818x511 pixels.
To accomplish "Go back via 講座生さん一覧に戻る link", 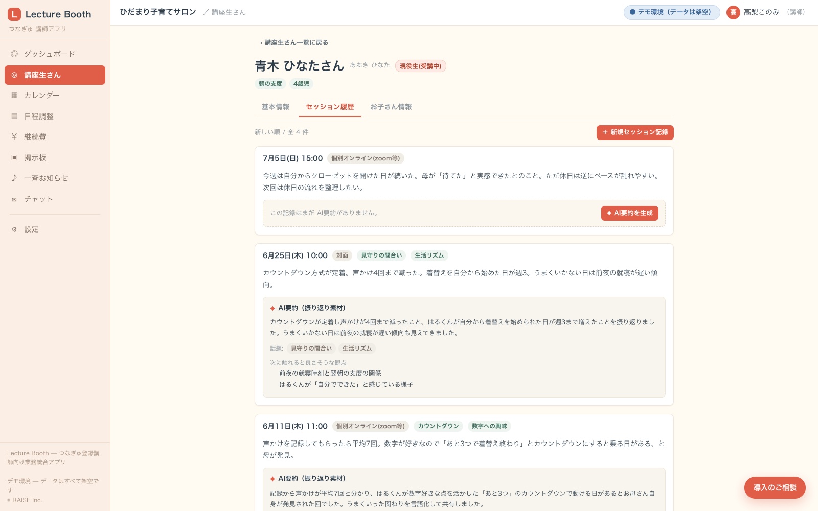I will (x=294, y=43).
